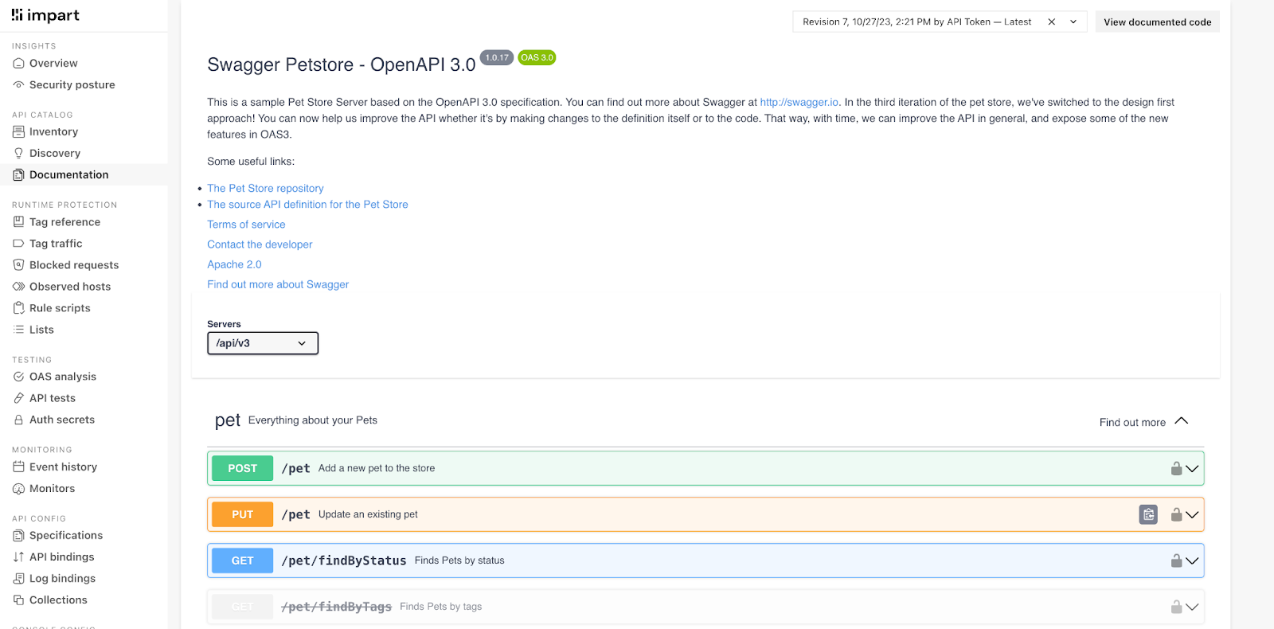The width and height of the screenshot is (1274, 629).
Task: Click the API tests icon
Action: pos(18,398)
